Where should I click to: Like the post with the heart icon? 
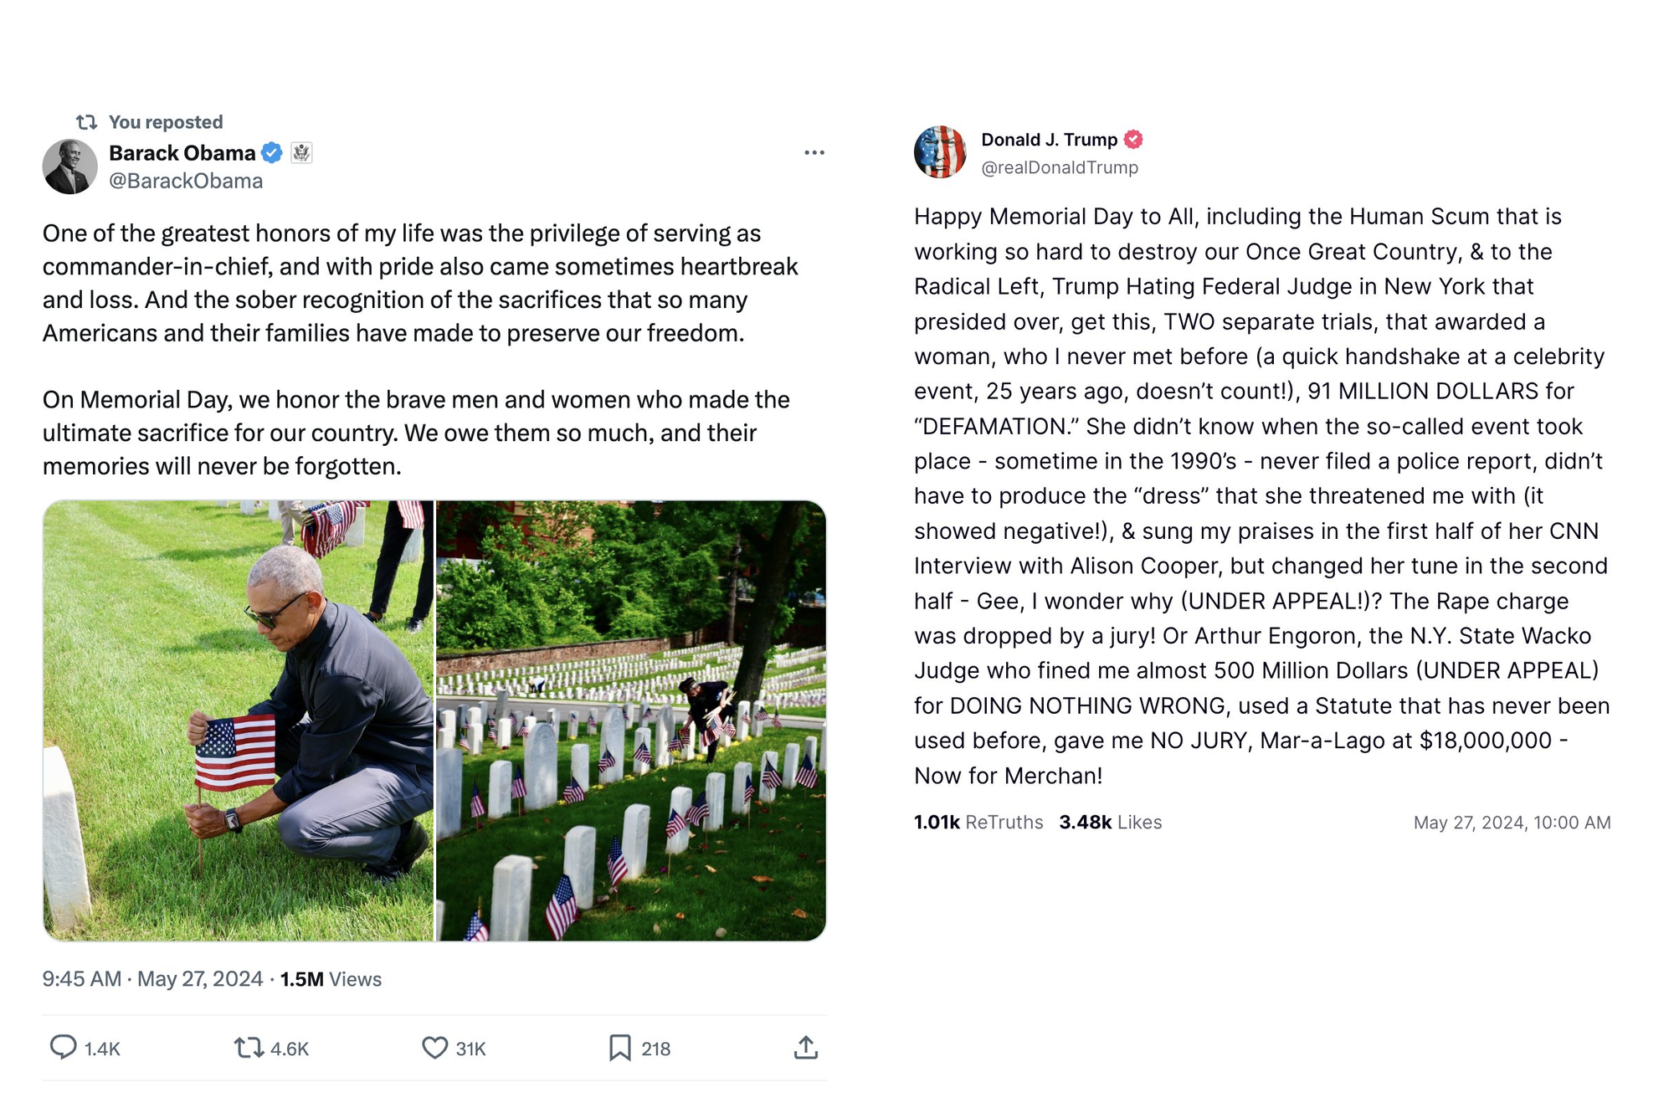[434, 1048]
